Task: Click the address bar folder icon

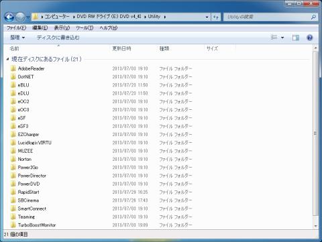Action: 35,17
